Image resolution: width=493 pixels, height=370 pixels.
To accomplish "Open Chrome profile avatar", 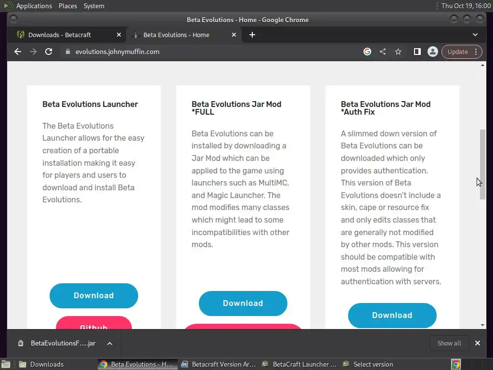I will (433, 52).
